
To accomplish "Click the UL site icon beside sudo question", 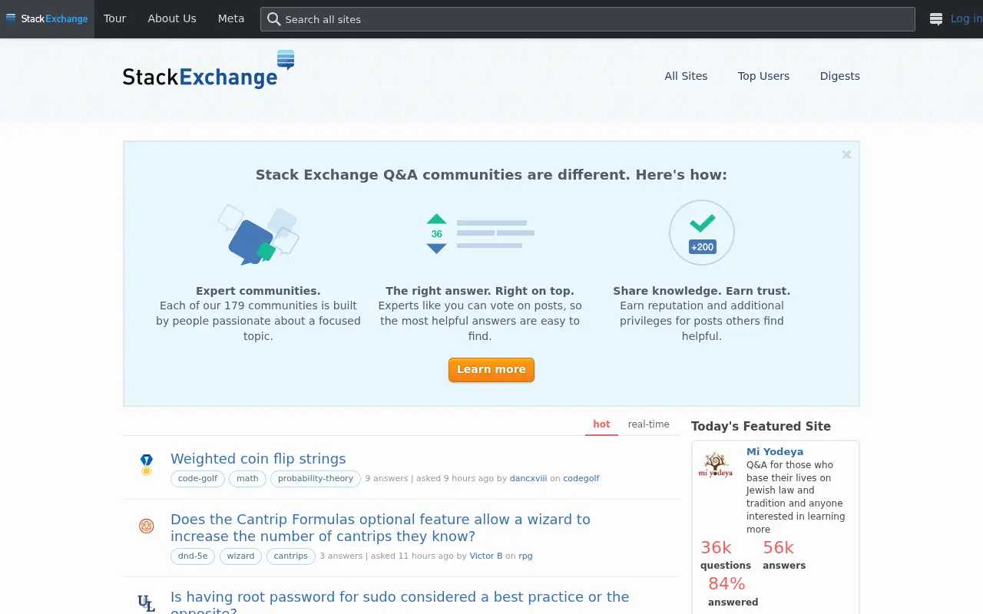I will point(147,603).
